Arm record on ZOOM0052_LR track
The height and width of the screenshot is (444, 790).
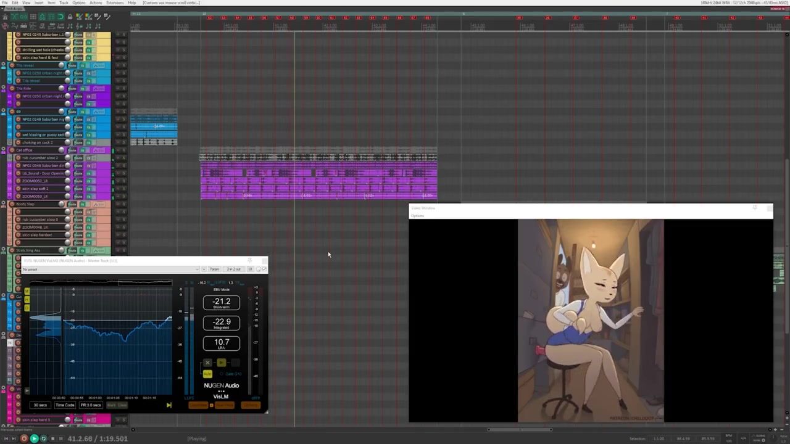[18, 181]
